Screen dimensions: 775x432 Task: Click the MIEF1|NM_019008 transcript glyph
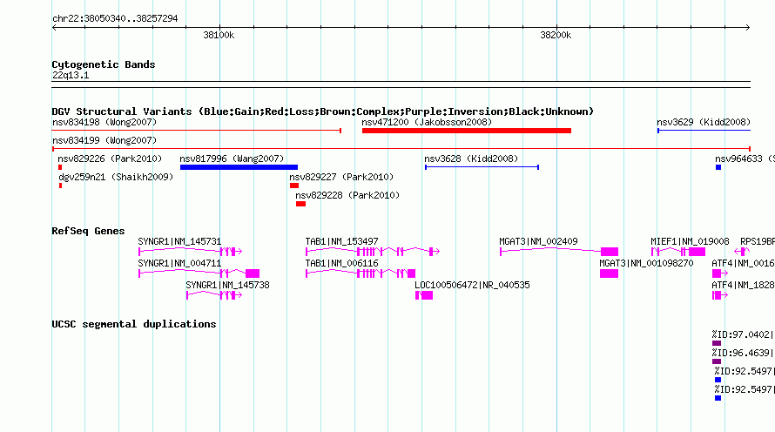point(678,252)
